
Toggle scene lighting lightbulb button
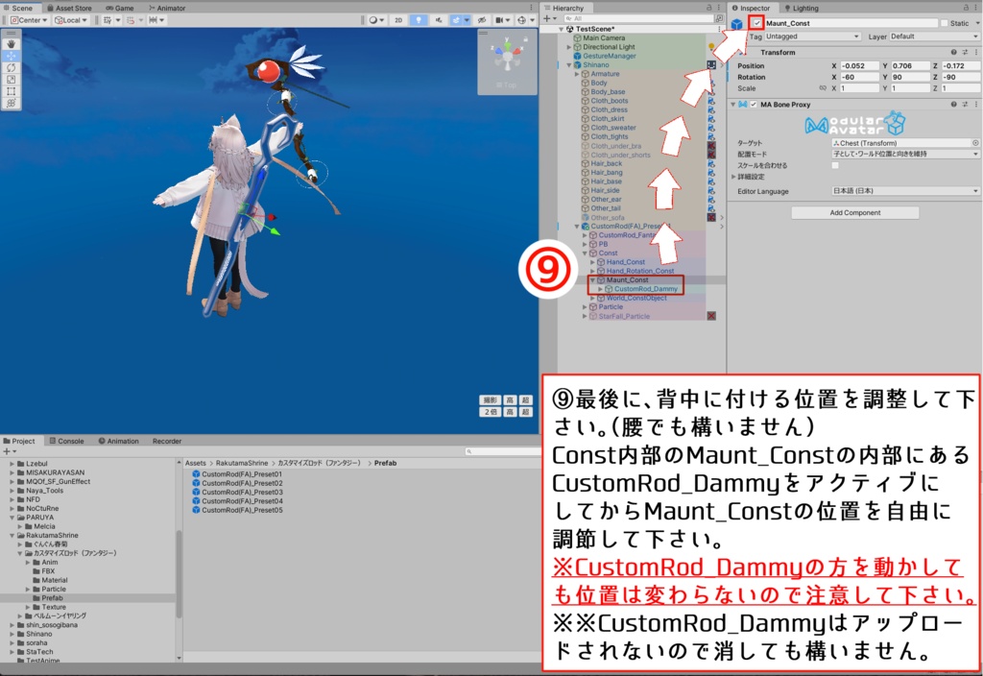click(419, 20)
